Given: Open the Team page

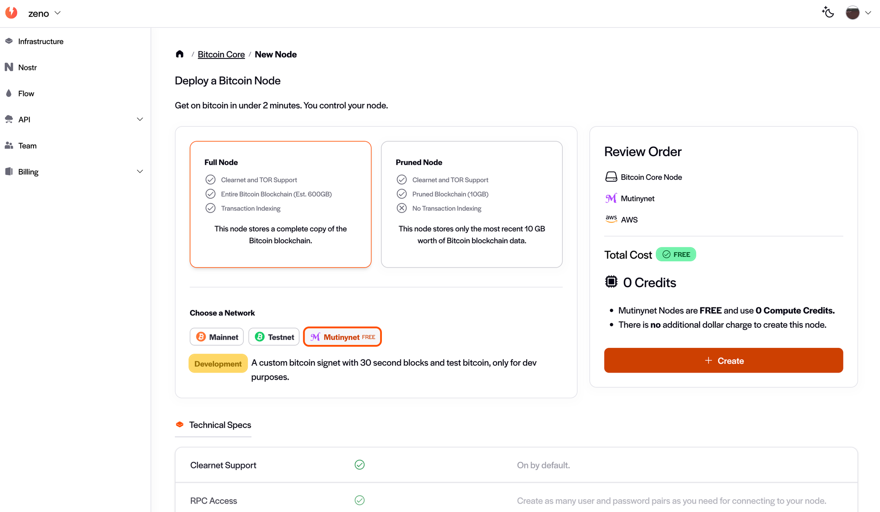Looking at the screenshot, I should tap(27, 146).
